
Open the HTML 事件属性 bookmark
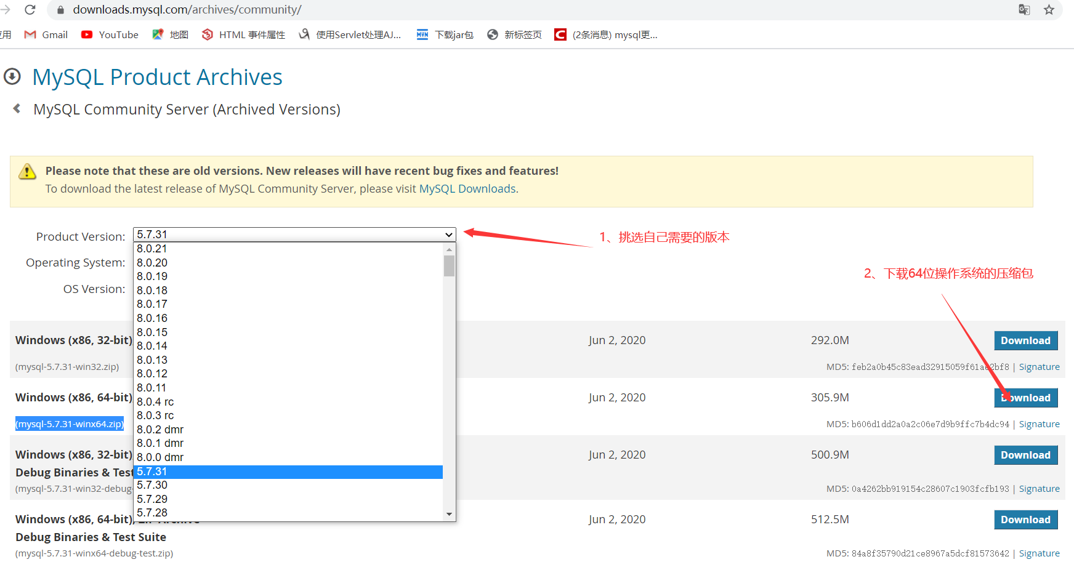tap(244, 34)
